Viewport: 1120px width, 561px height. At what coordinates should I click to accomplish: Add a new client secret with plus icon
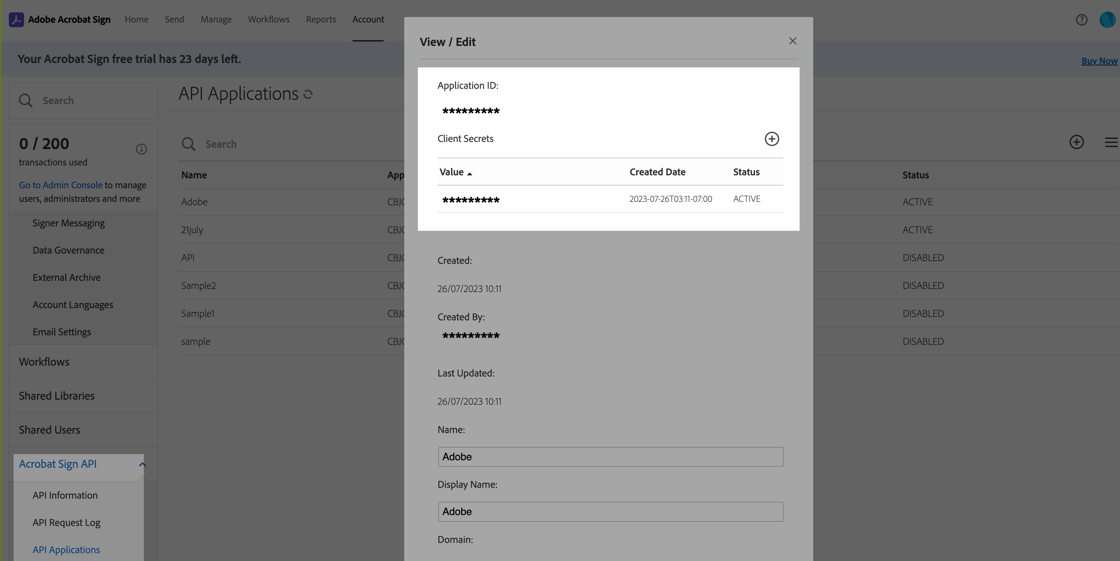(x=772, y=139)
